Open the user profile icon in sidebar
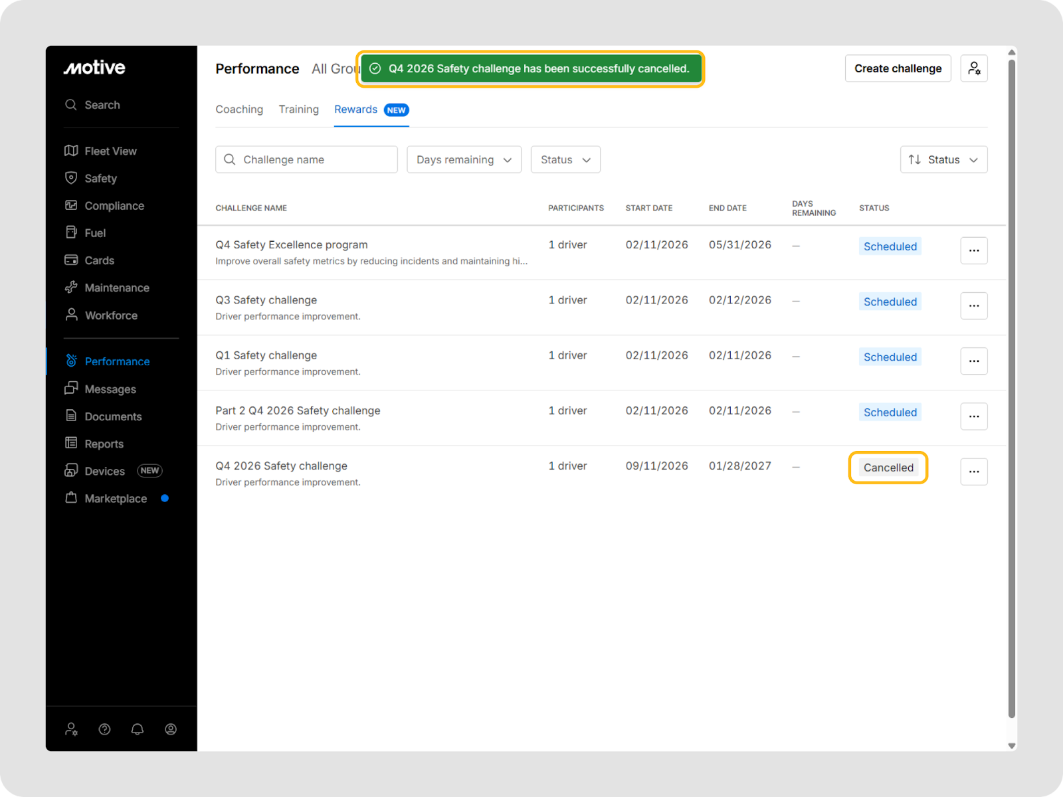 171,729
